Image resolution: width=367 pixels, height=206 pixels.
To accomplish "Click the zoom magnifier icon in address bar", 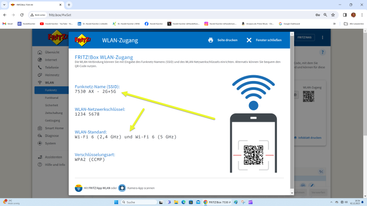I will (x=326, y=15).
